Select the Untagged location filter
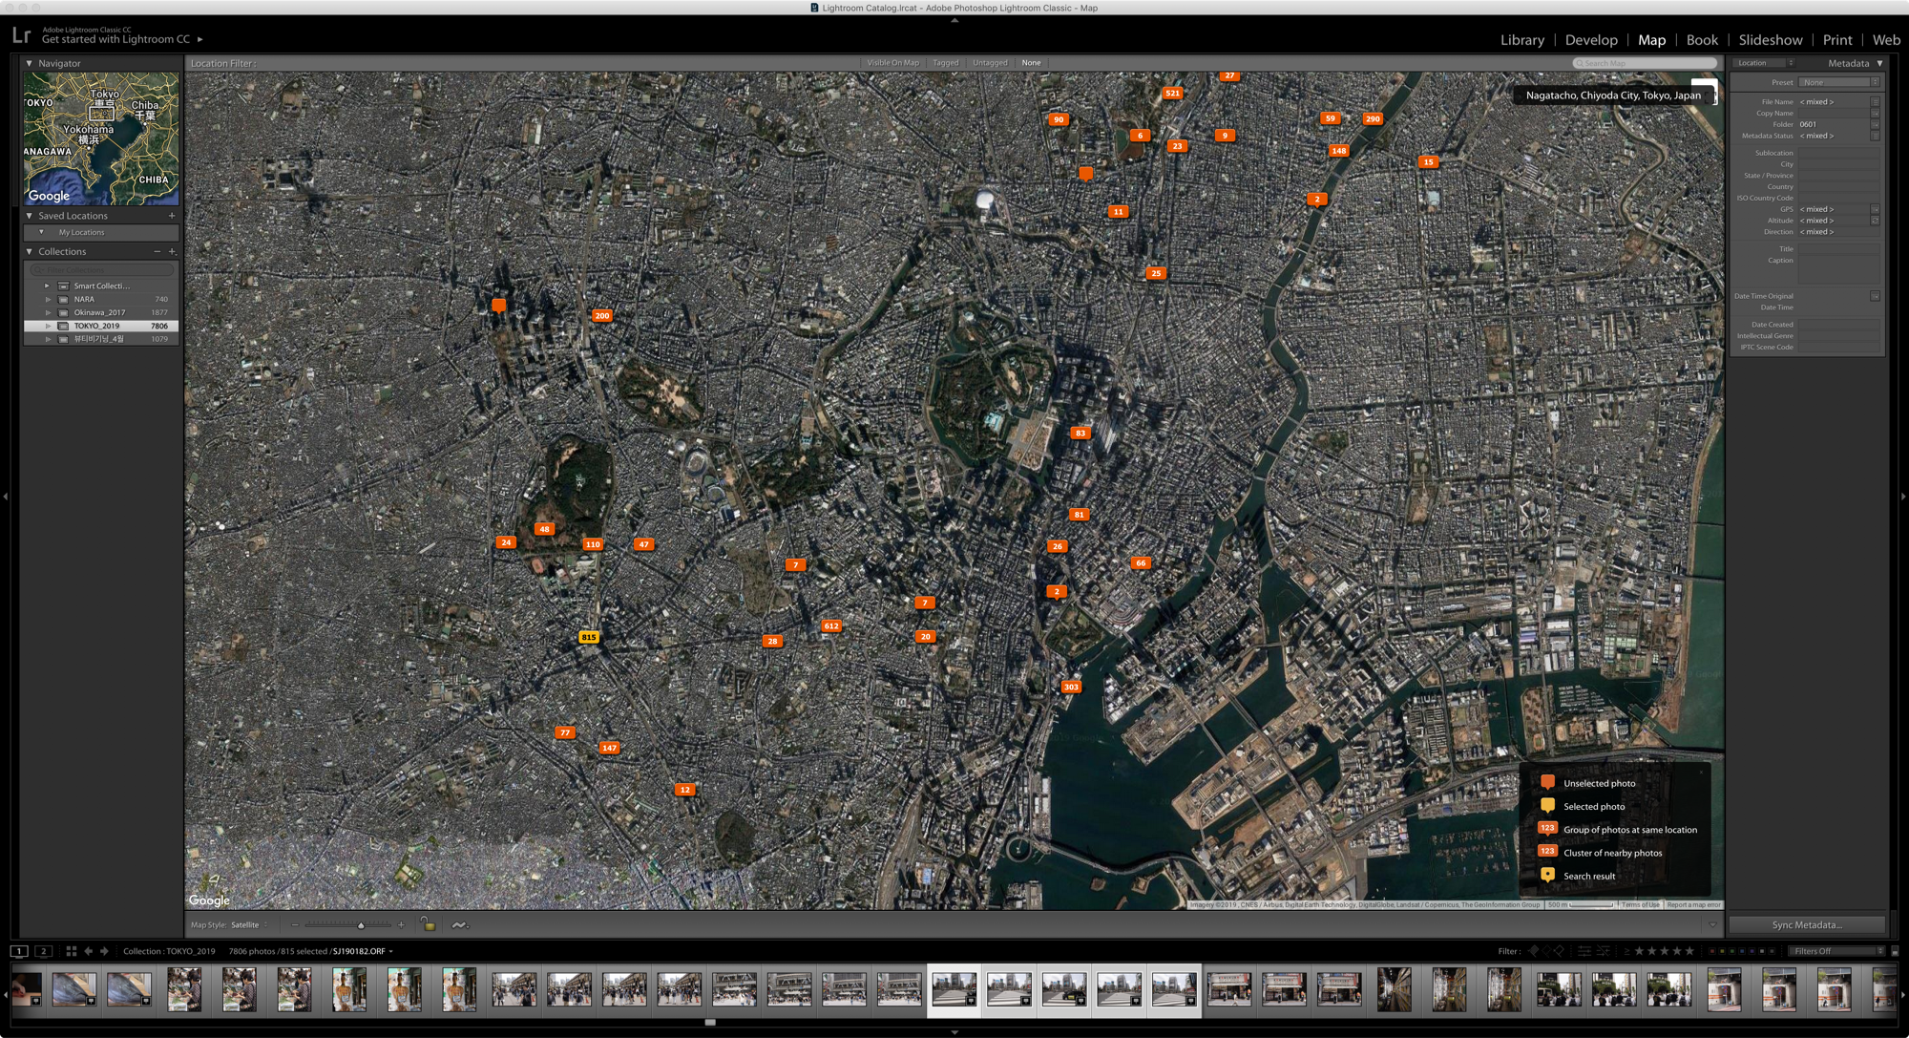This screenshot has height=1038, width=1909. pos(990,63)
